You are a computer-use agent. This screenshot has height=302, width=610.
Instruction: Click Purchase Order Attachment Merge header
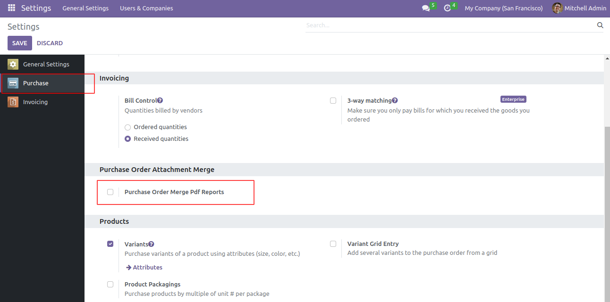point(157,170)
